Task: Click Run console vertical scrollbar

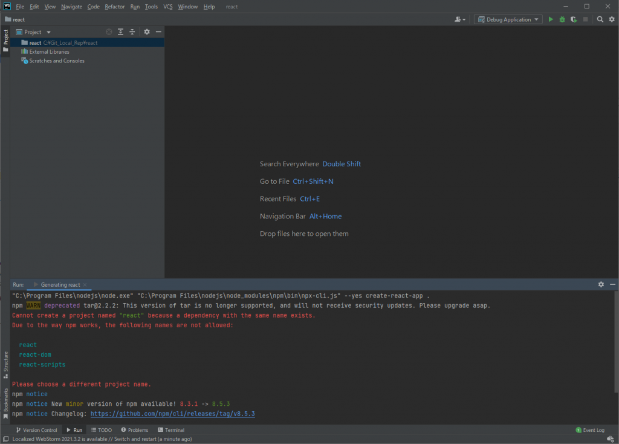Action: (616, 342)
